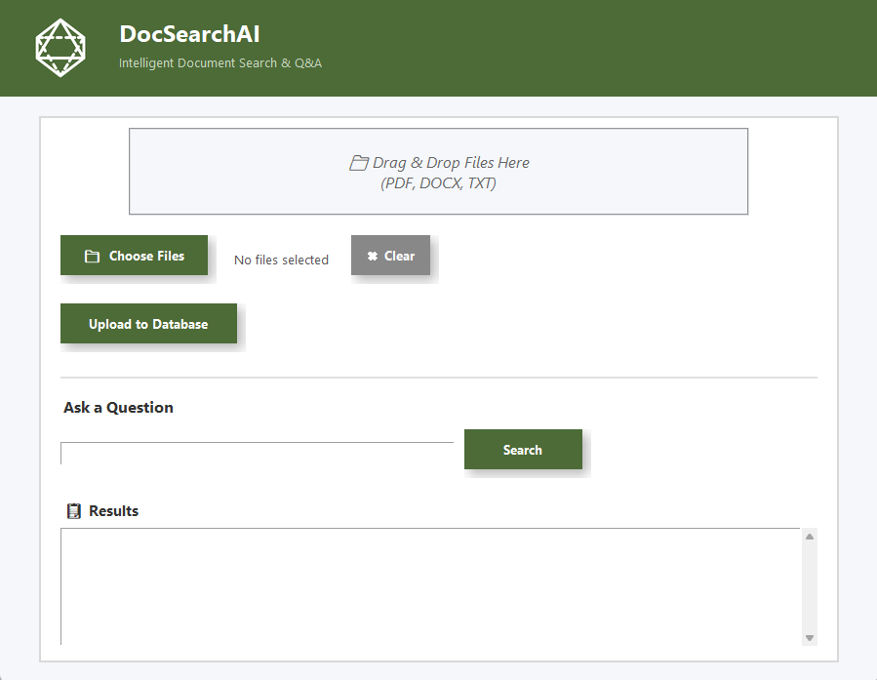Click the DocSearchAI header title
Image resolution: width=877 pixels, height=680 pixels.
pyautogui.click(x=189, y=34)
